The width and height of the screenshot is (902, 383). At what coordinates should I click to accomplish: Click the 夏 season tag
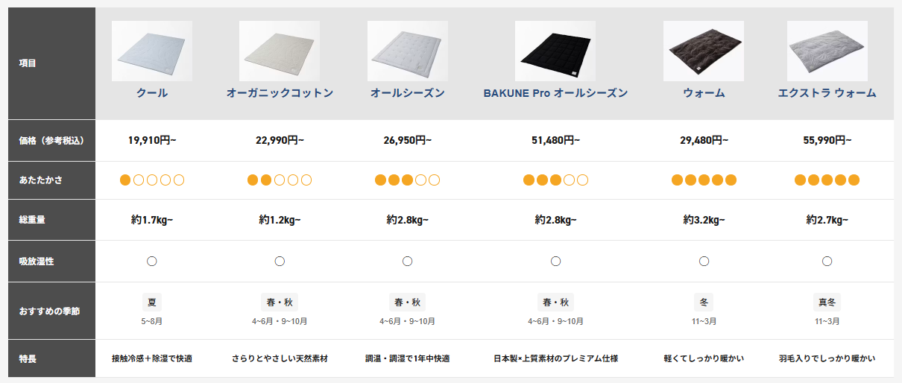click(152, 303)
